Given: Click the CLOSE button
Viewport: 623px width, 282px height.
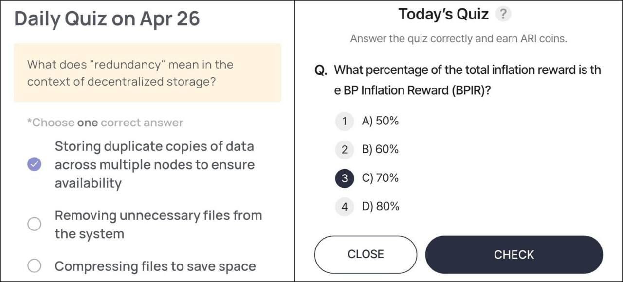Looking at the screenshot, I should [366, 255].
